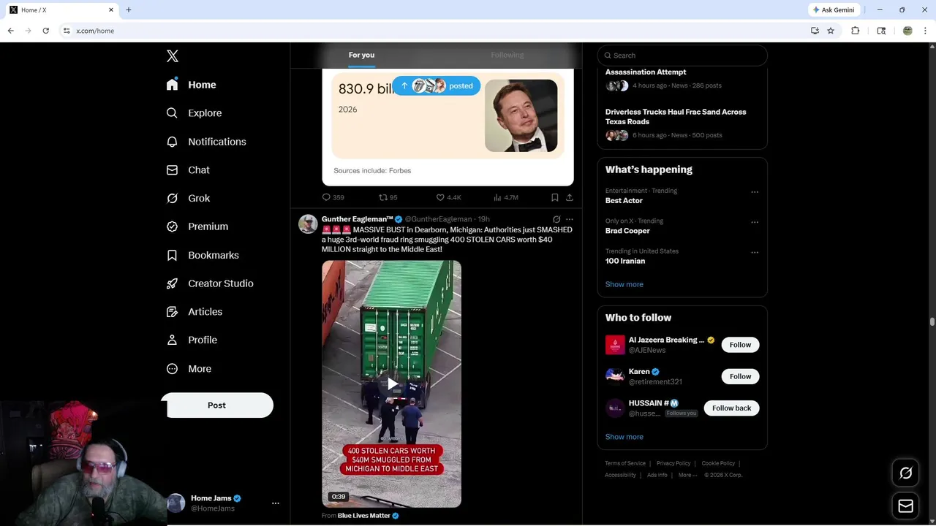This screenshot has height=526, width=936.
Task: Open browser extensions puzzle icon
Action: (x=855, y=31)
